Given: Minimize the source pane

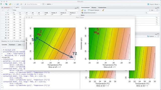Looking at the screenshot, I should pos(75,8).
